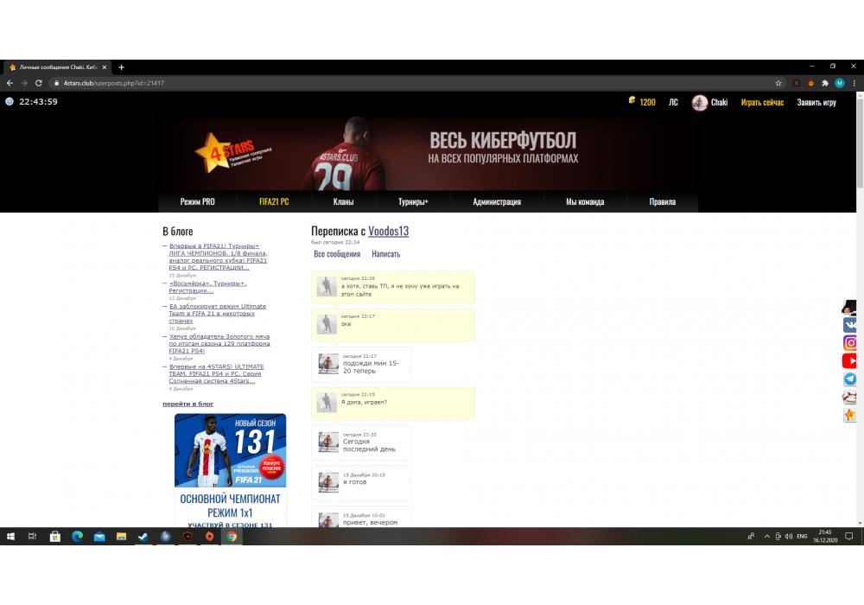Launch Microsoft Store from the taskbar
The image size is (864, 605).
(x=55, y=536)
